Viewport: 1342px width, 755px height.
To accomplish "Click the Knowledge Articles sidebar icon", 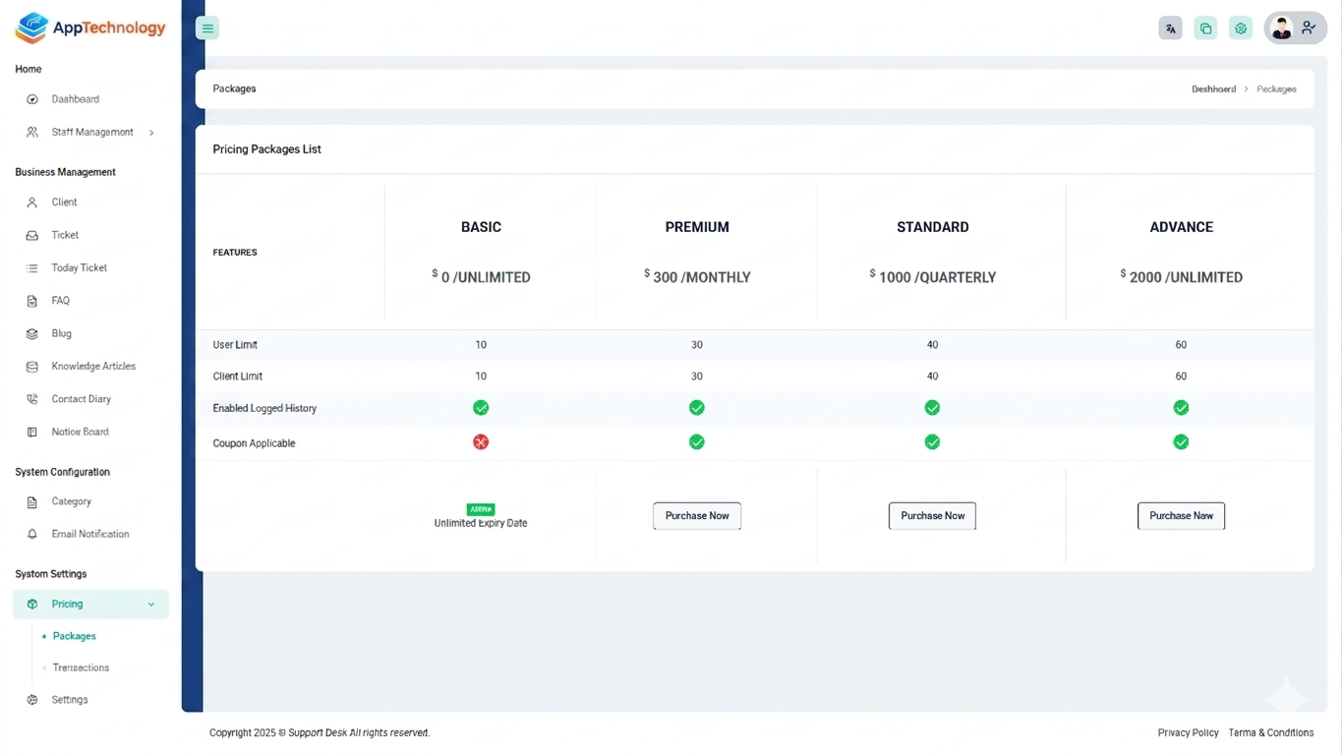I will pos(32,367).
